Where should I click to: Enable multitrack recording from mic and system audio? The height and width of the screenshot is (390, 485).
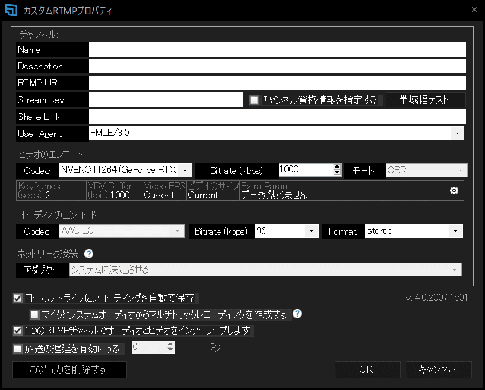pos(34,315)
